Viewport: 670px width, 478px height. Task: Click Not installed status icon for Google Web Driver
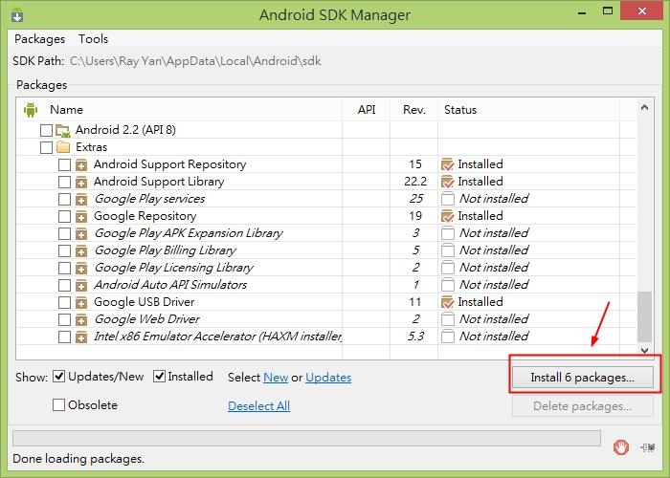[447, 319]
